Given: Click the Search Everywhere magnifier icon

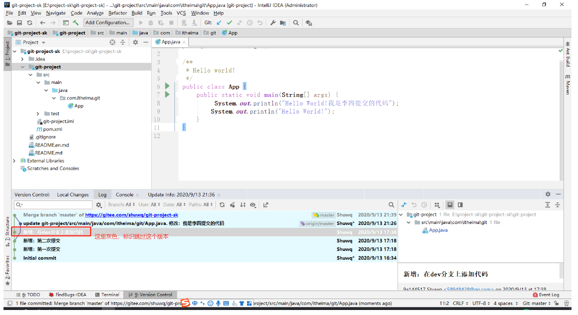Looking at the screenshot, I should pyautogui.click(x=296, y=23).
